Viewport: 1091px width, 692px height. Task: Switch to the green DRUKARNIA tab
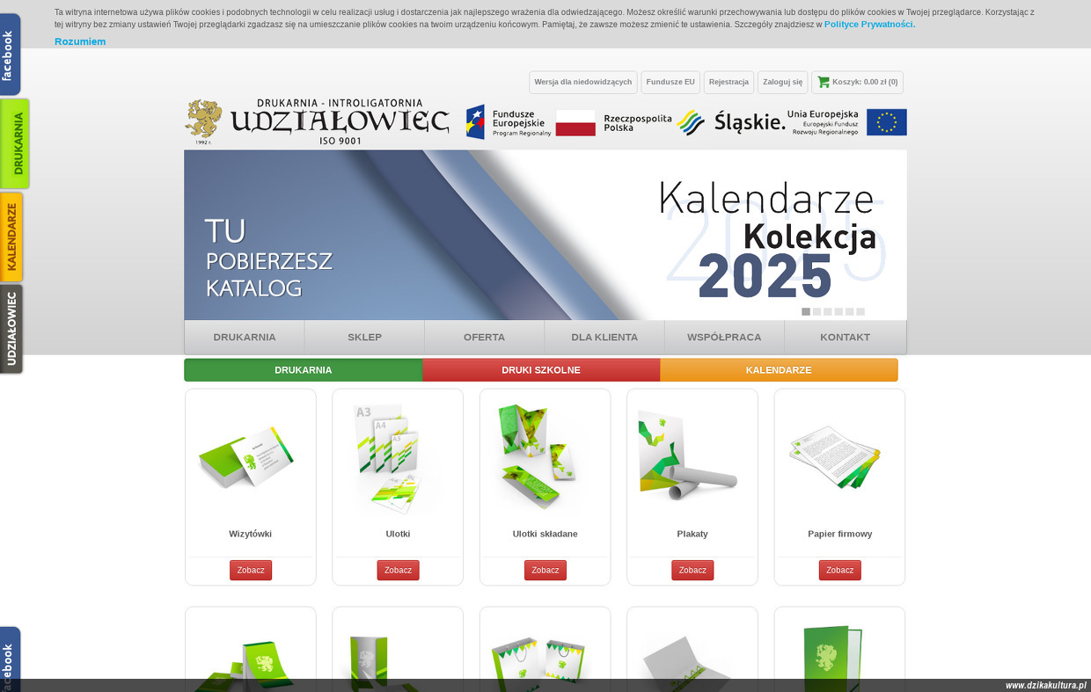pyautogui.click(x=304, y=370)
